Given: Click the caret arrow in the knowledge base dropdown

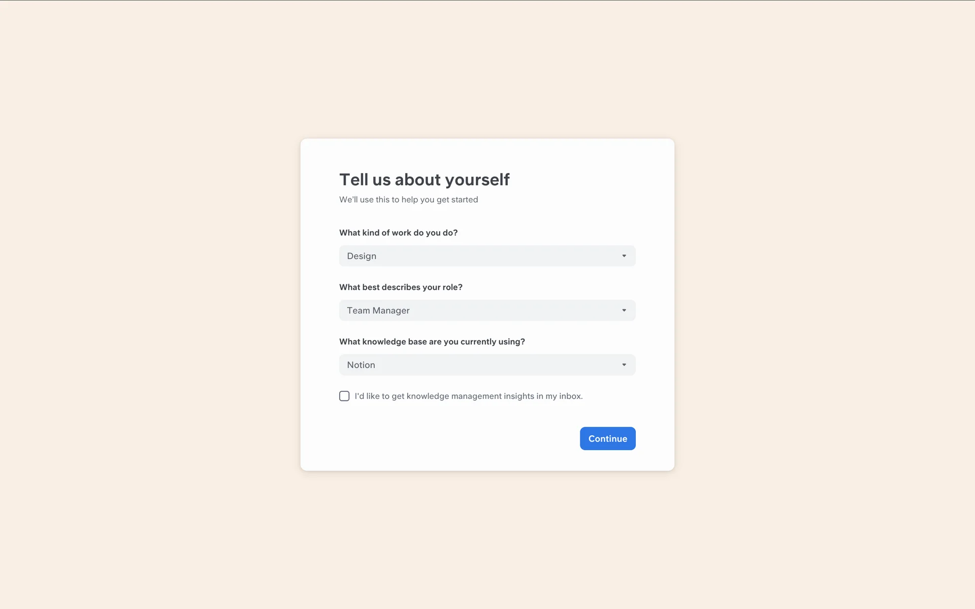Looking at the screenshot, I should pyautogui.click(x=624, y=365).
